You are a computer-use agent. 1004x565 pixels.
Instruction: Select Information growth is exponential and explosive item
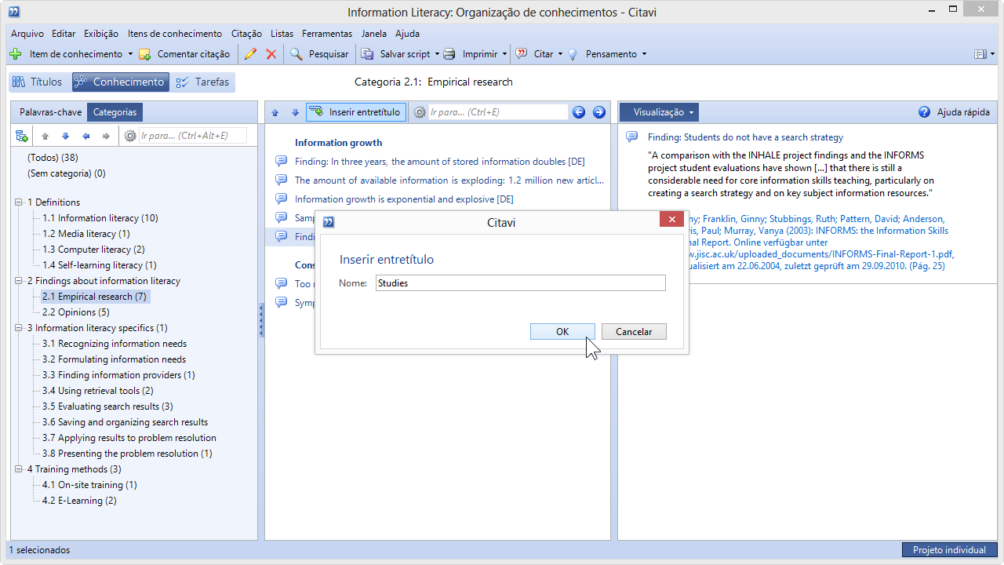[404, 199]
